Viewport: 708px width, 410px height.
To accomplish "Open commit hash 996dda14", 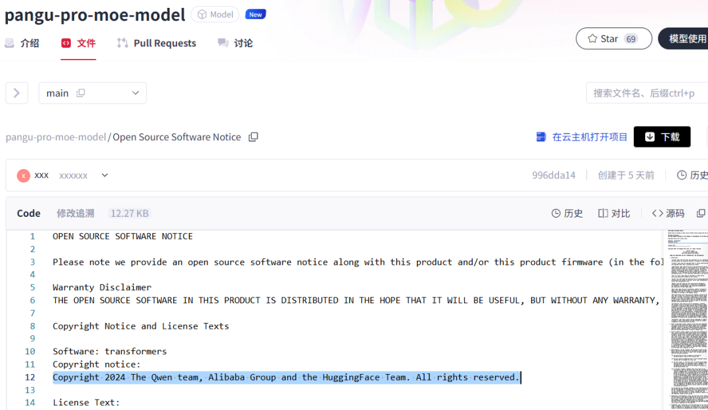I will (x=553, y=175).
